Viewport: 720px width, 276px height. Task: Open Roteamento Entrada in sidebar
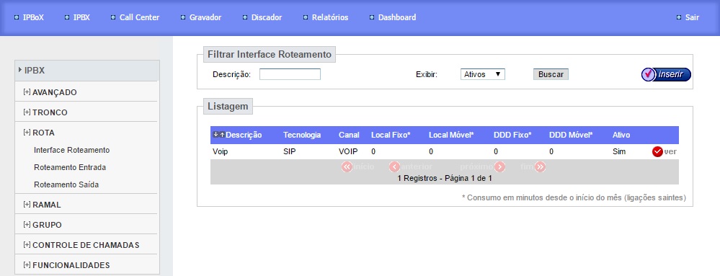70,167
